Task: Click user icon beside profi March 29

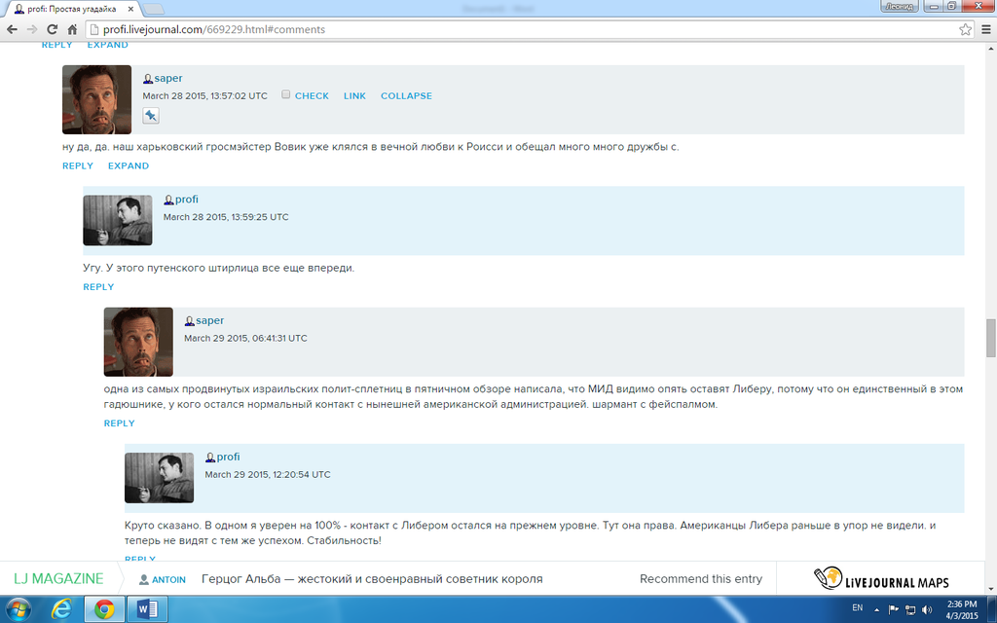Action: [x=210, y=458]
